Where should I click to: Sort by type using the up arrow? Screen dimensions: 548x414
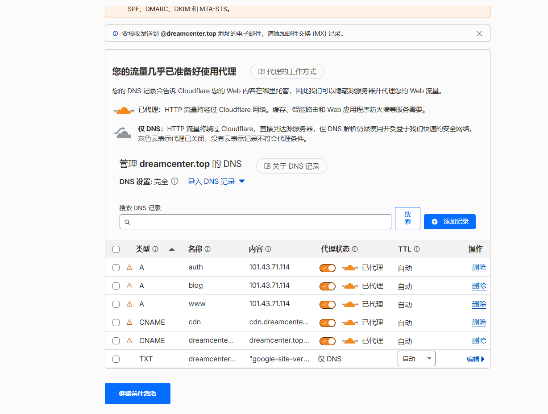pos(172,249)
